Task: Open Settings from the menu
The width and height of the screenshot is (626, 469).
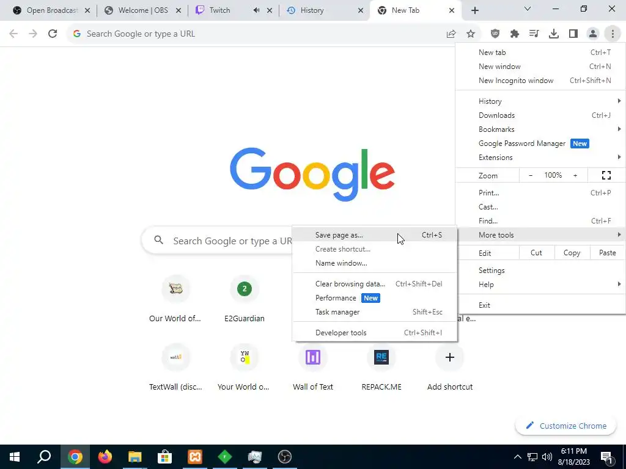Action: (540, 271)
